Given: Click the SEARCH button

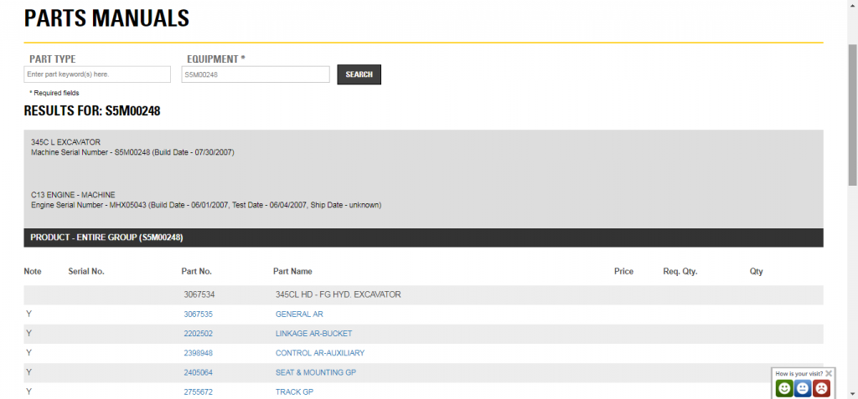Looking at the screenshot, I should coord(359,74).
